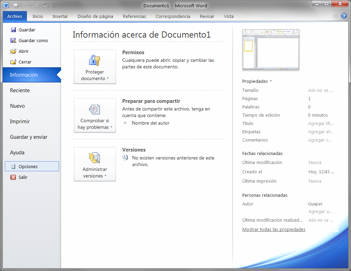The image size is (351, 271).
Task: Open the Undo history dropdown arrow
Action: coord(30,6)
